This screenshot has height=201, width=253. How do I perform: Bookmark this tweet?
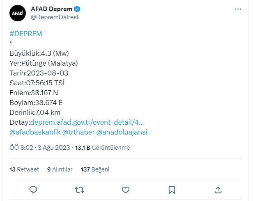pos(172,190)
